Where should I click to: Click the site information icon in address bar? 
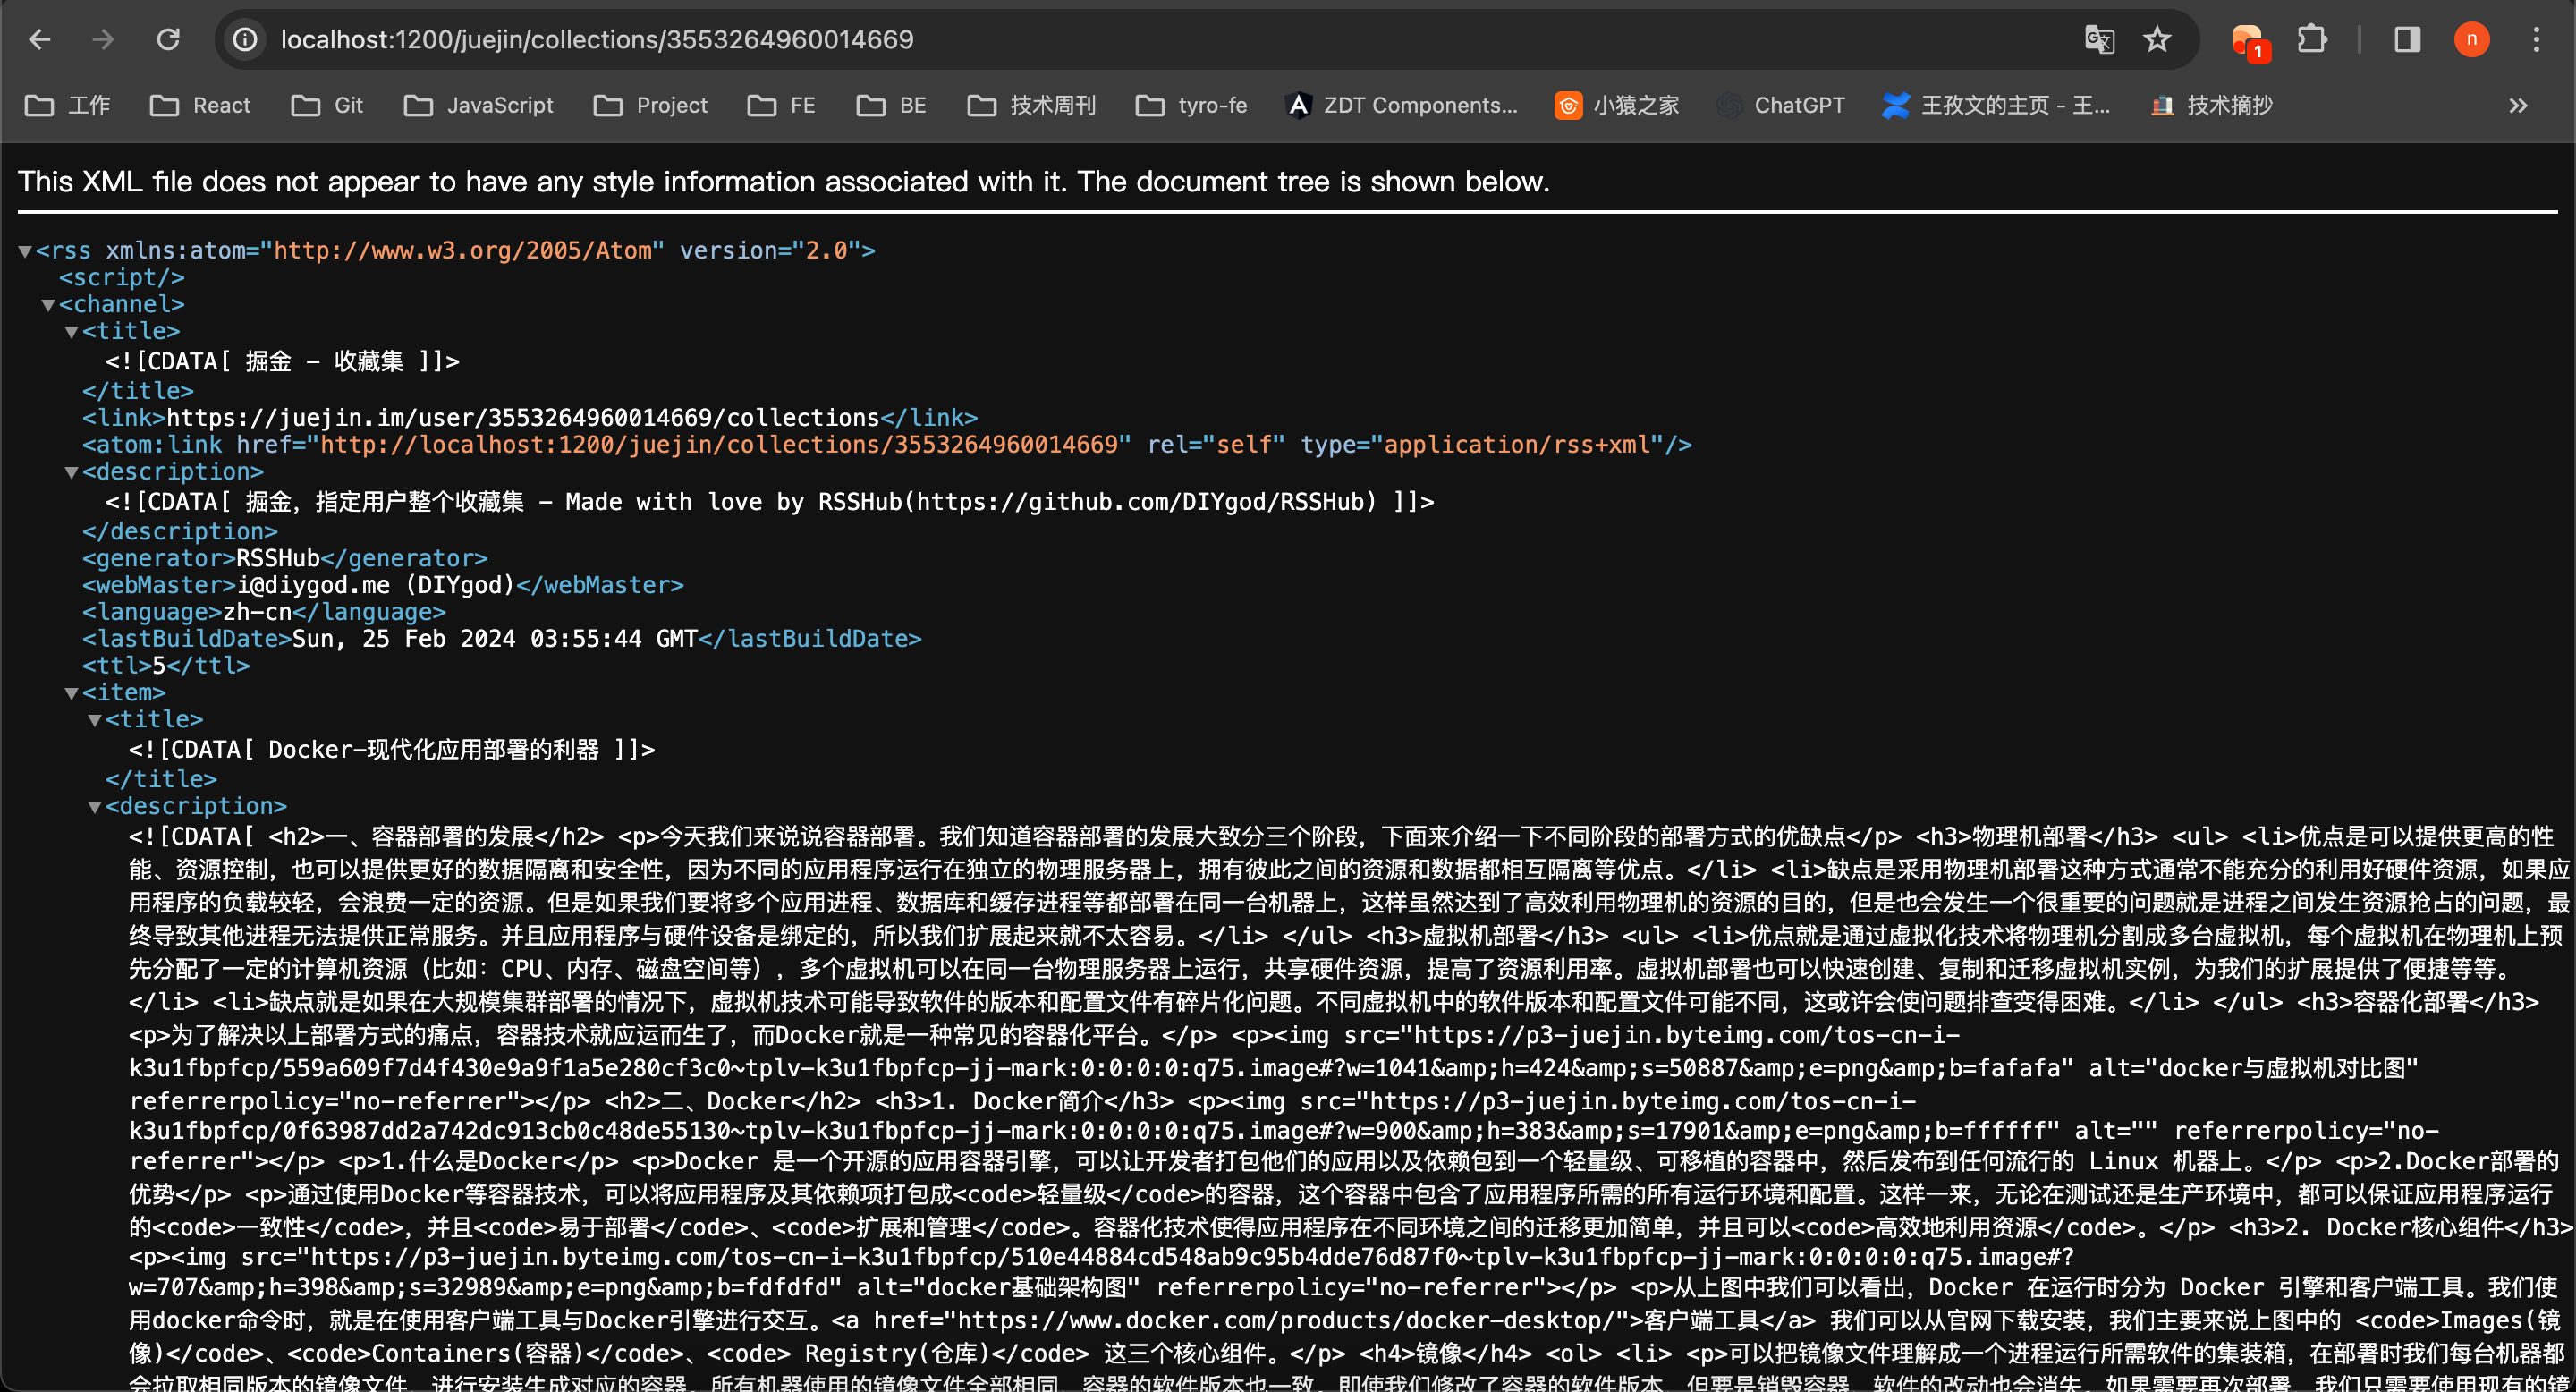(x=246, y=40)
